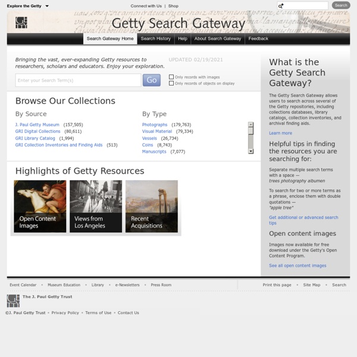Screen dimensions: 357x357
Task: Click scroll up arrow in By Type list
Action: coord(250,124)
